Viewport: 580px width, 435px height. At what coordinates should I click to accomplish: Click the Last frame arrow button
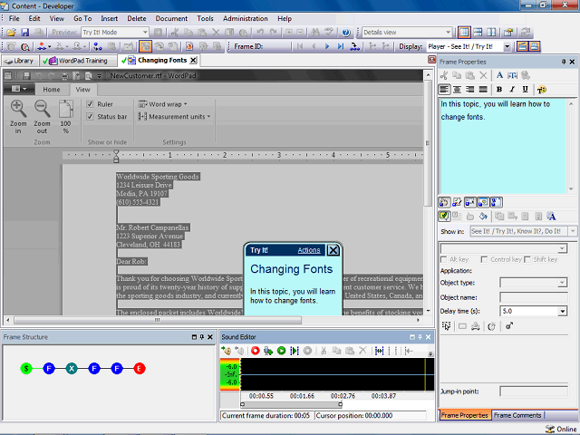click(x=341, y=46)
